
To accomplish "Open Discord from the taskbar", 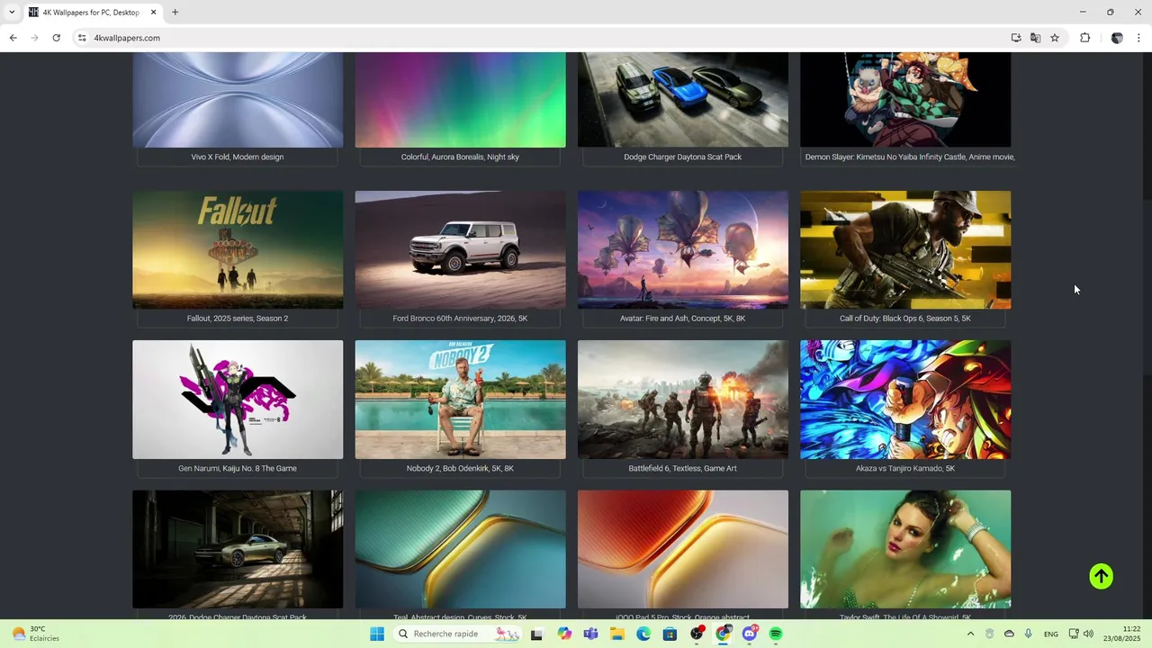I will coord(750,634).
